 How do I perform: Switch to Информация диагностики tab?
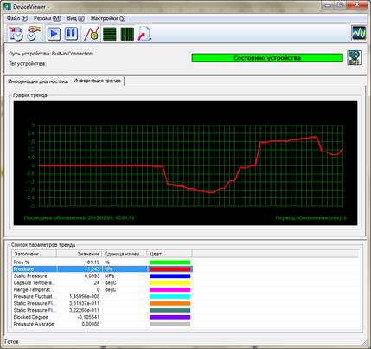click(x=38, y=81)
